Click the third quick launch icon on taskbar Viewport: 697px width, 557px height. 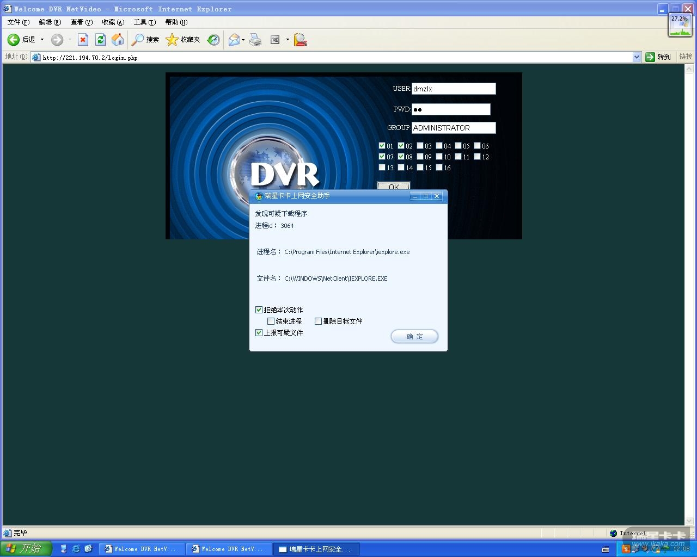point(88,549)
